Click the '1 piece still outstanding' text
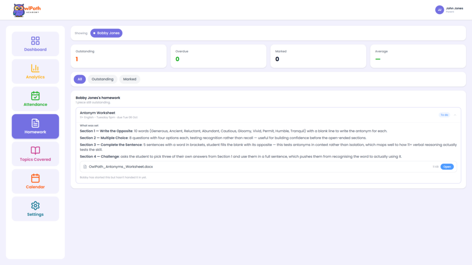 pos(93,103)
